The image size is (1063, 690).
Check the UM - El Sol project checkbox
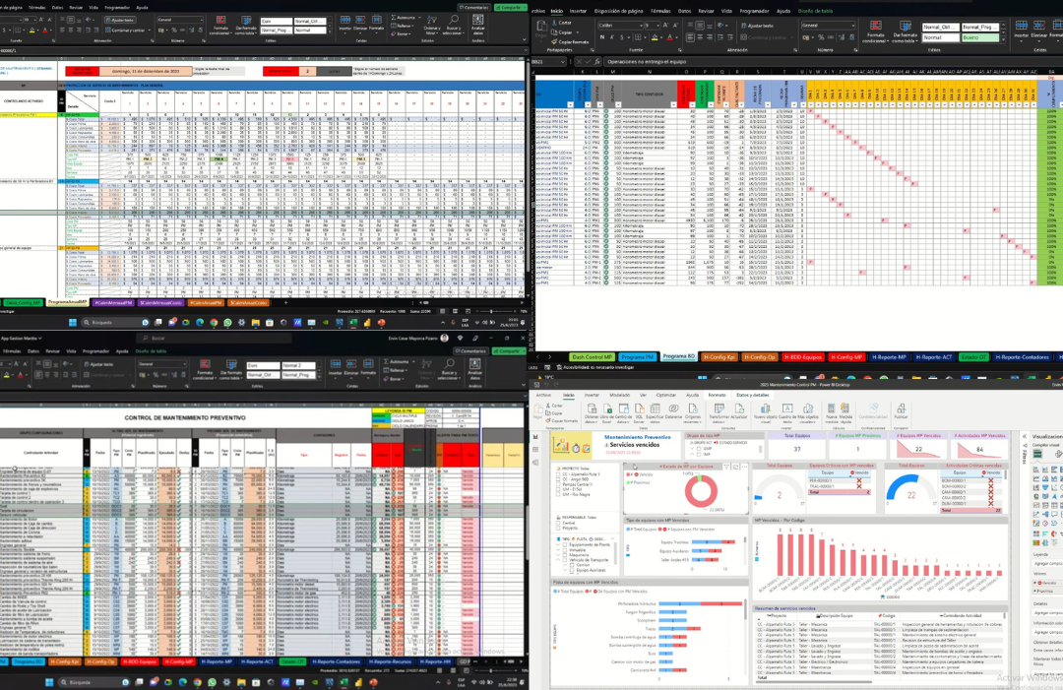coord(558,488)
